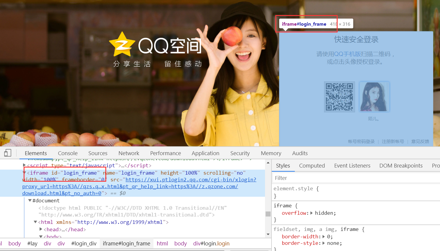Open the Security tab

click(240, 153)
